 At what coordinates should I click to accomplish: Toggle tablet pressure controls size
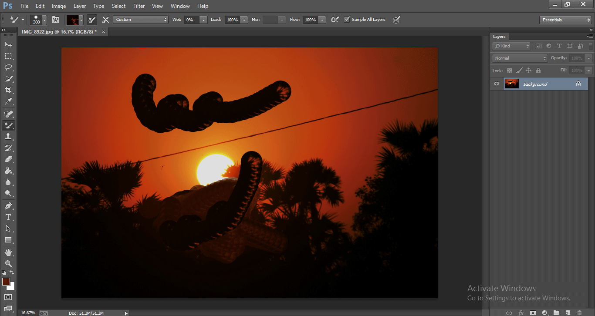click(396, 20)
